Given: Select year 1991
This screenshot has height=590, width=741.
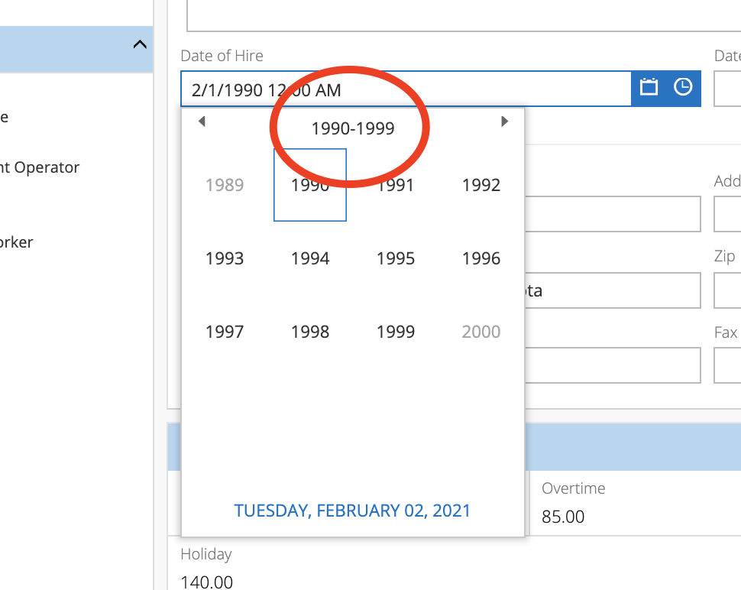Looking at the screenshot, I should coord(396,185).
